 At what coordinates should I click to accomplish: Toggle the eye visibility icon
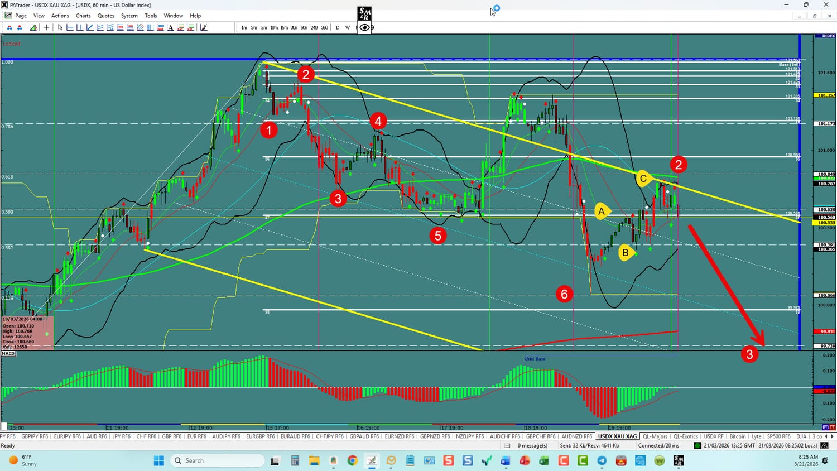coord(364,27)
